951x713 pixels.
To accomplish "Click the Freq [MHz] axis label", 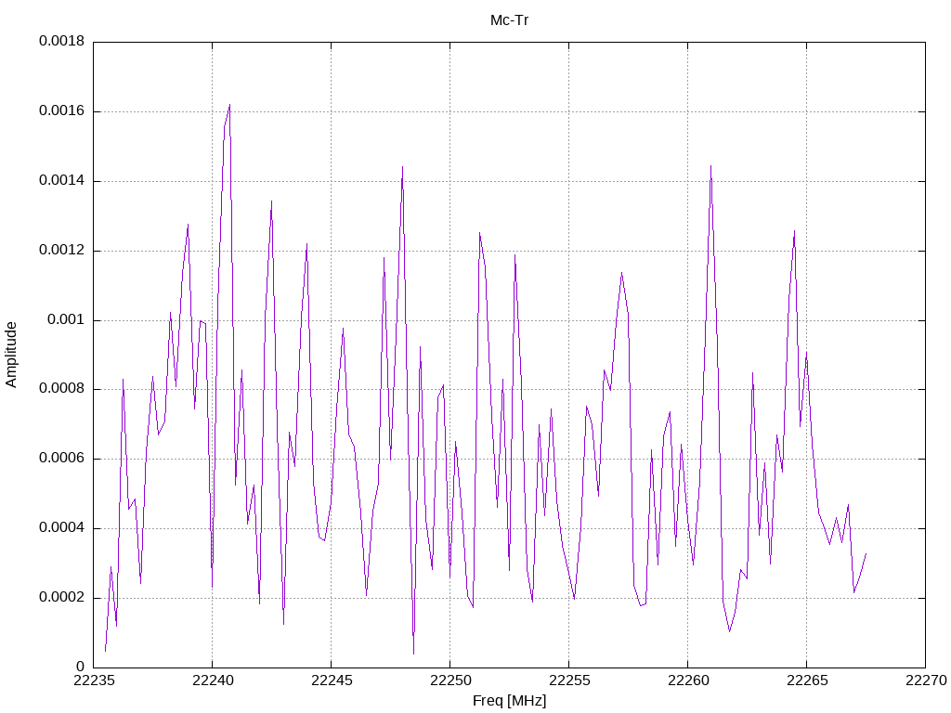I will [x=509, y=701].
